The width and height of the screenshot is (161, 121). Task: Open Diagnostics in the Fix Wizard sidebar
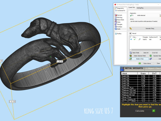coord(119,8)
